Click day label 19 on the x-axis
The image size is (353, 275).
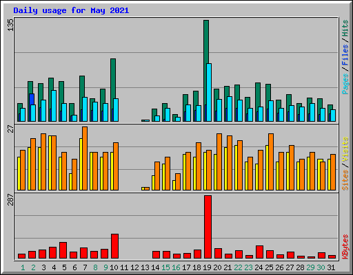click(x=207, y=267)
